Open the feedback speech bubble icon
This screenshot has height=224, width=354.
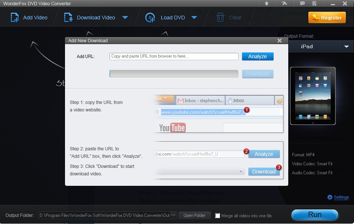click(x=302, y=3)
